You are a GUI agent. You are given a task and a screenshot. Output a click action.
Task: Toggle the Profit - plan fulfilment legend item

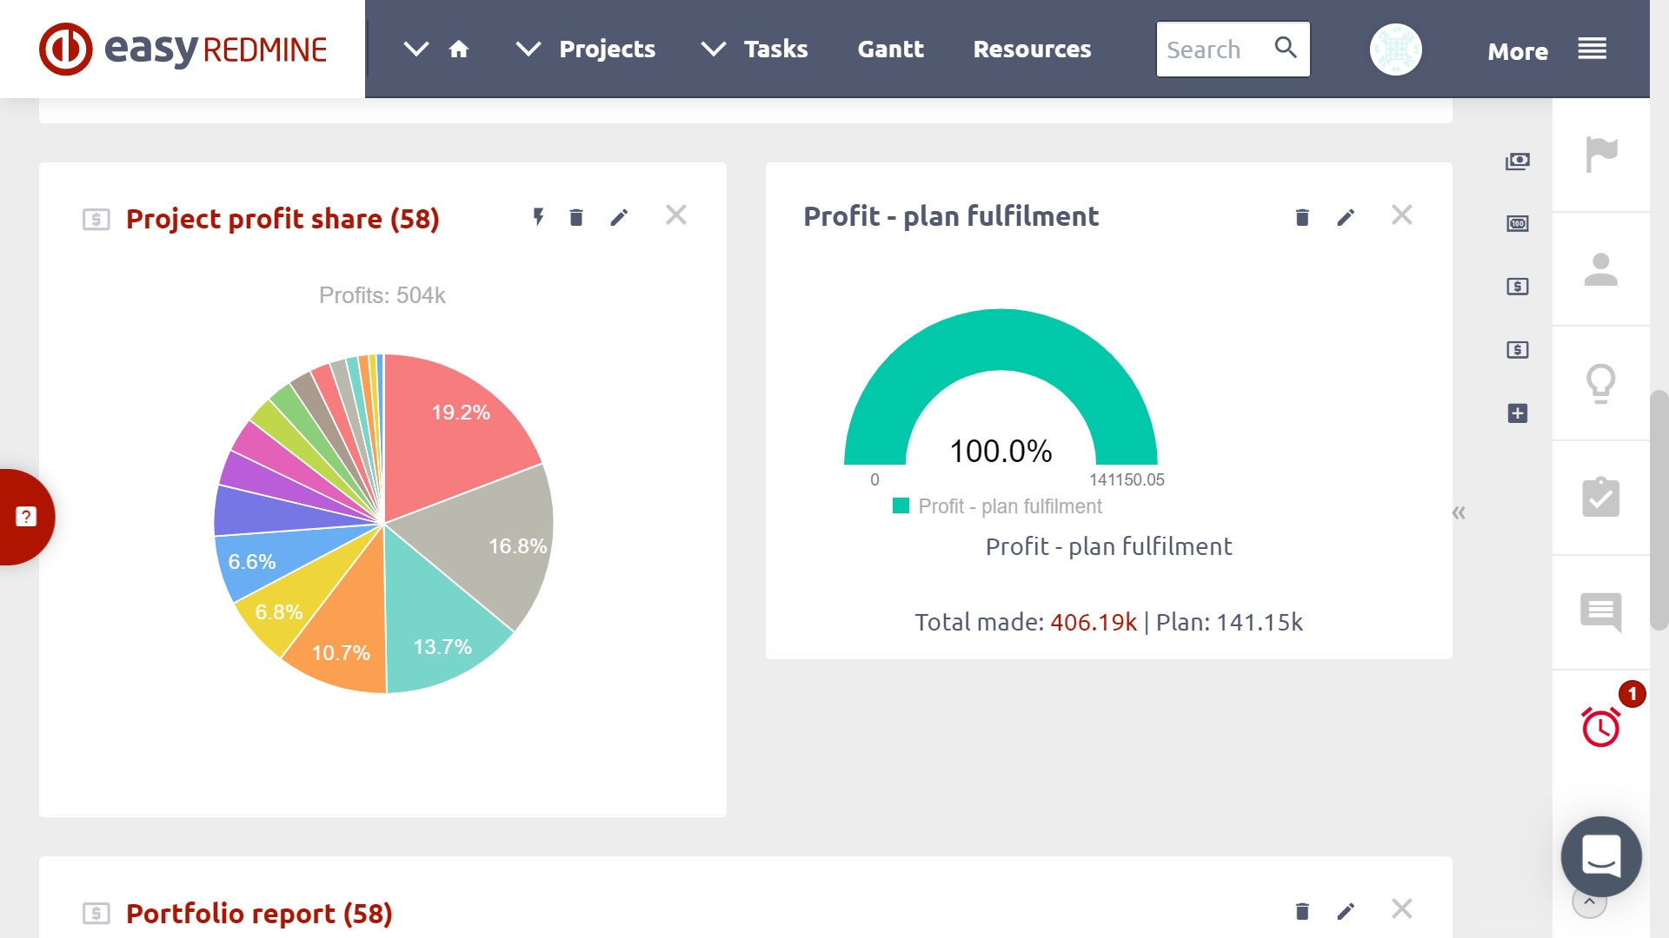(1008, 506)
